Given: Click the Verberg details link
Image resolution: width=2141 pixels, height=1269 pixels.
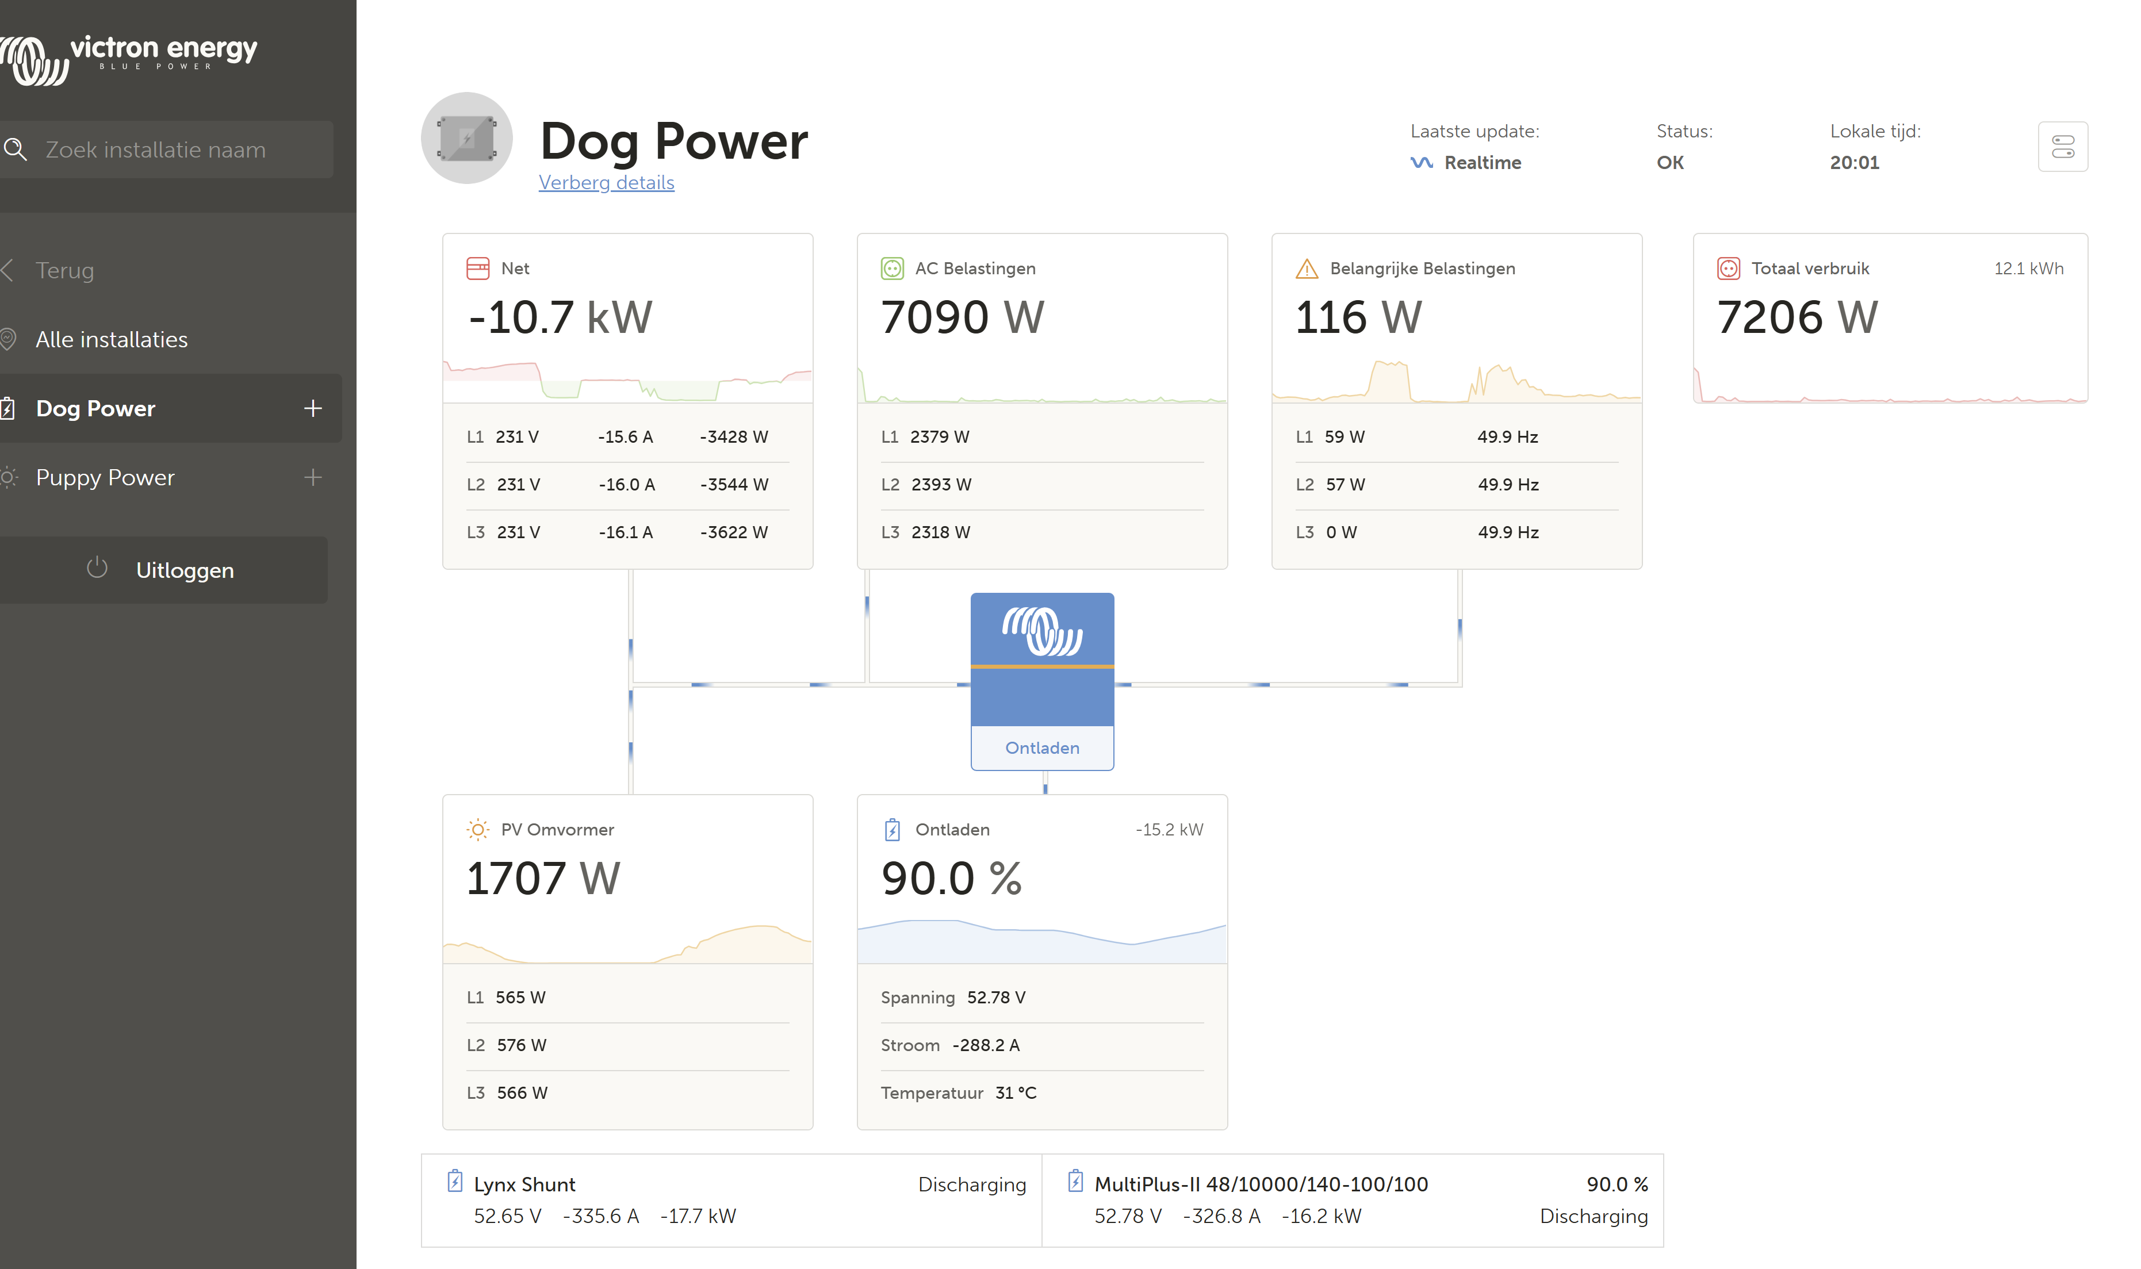Looking at the screenshot, I should (606, 183).
